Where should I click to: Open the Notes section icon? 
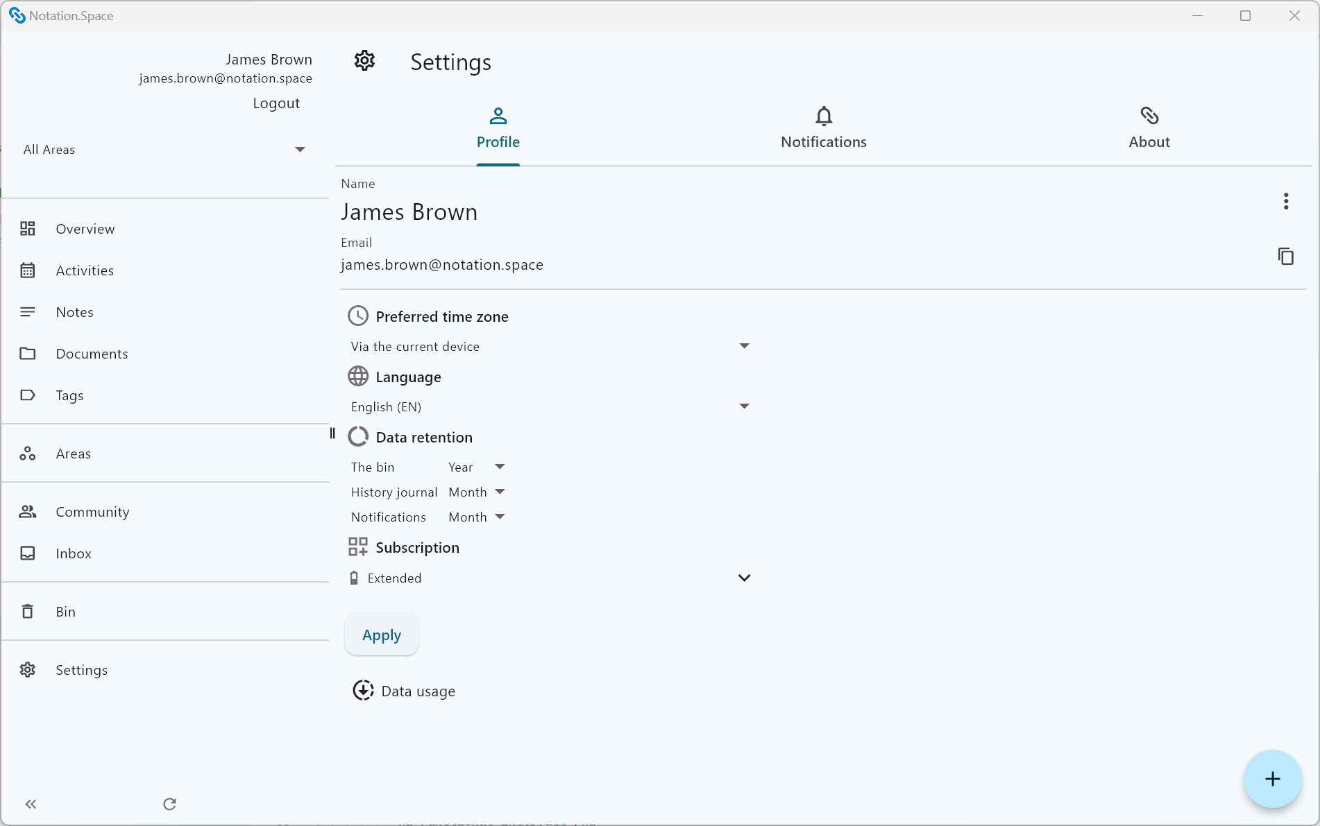[28, 311]
